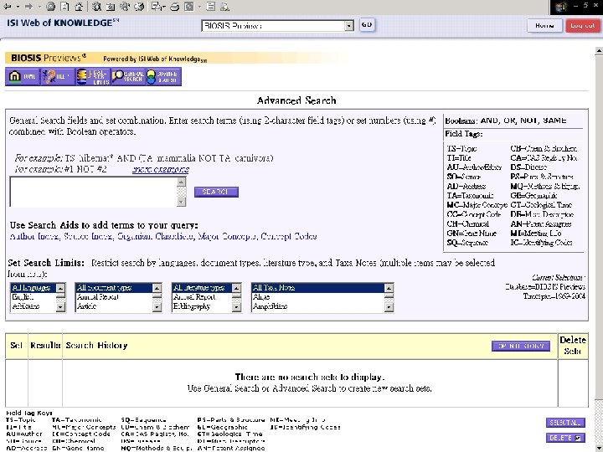Open the Source Index search aid
Viewport: 603px width, 452px height.
[x=88, y=236]
